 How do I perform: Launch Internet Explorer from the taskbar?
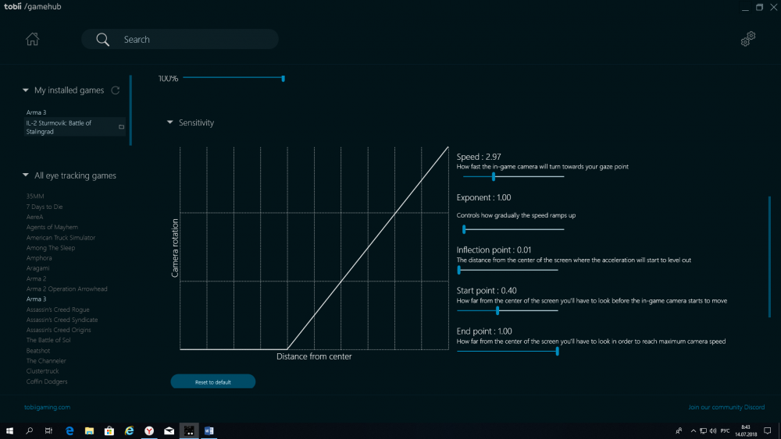click(129, 430)
